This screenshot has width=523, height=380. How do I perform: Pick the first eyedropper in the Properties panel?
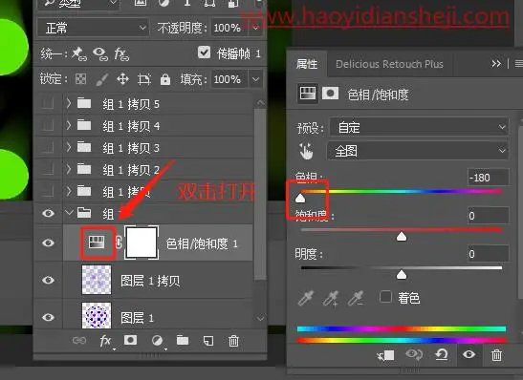[x=306, y=298]
